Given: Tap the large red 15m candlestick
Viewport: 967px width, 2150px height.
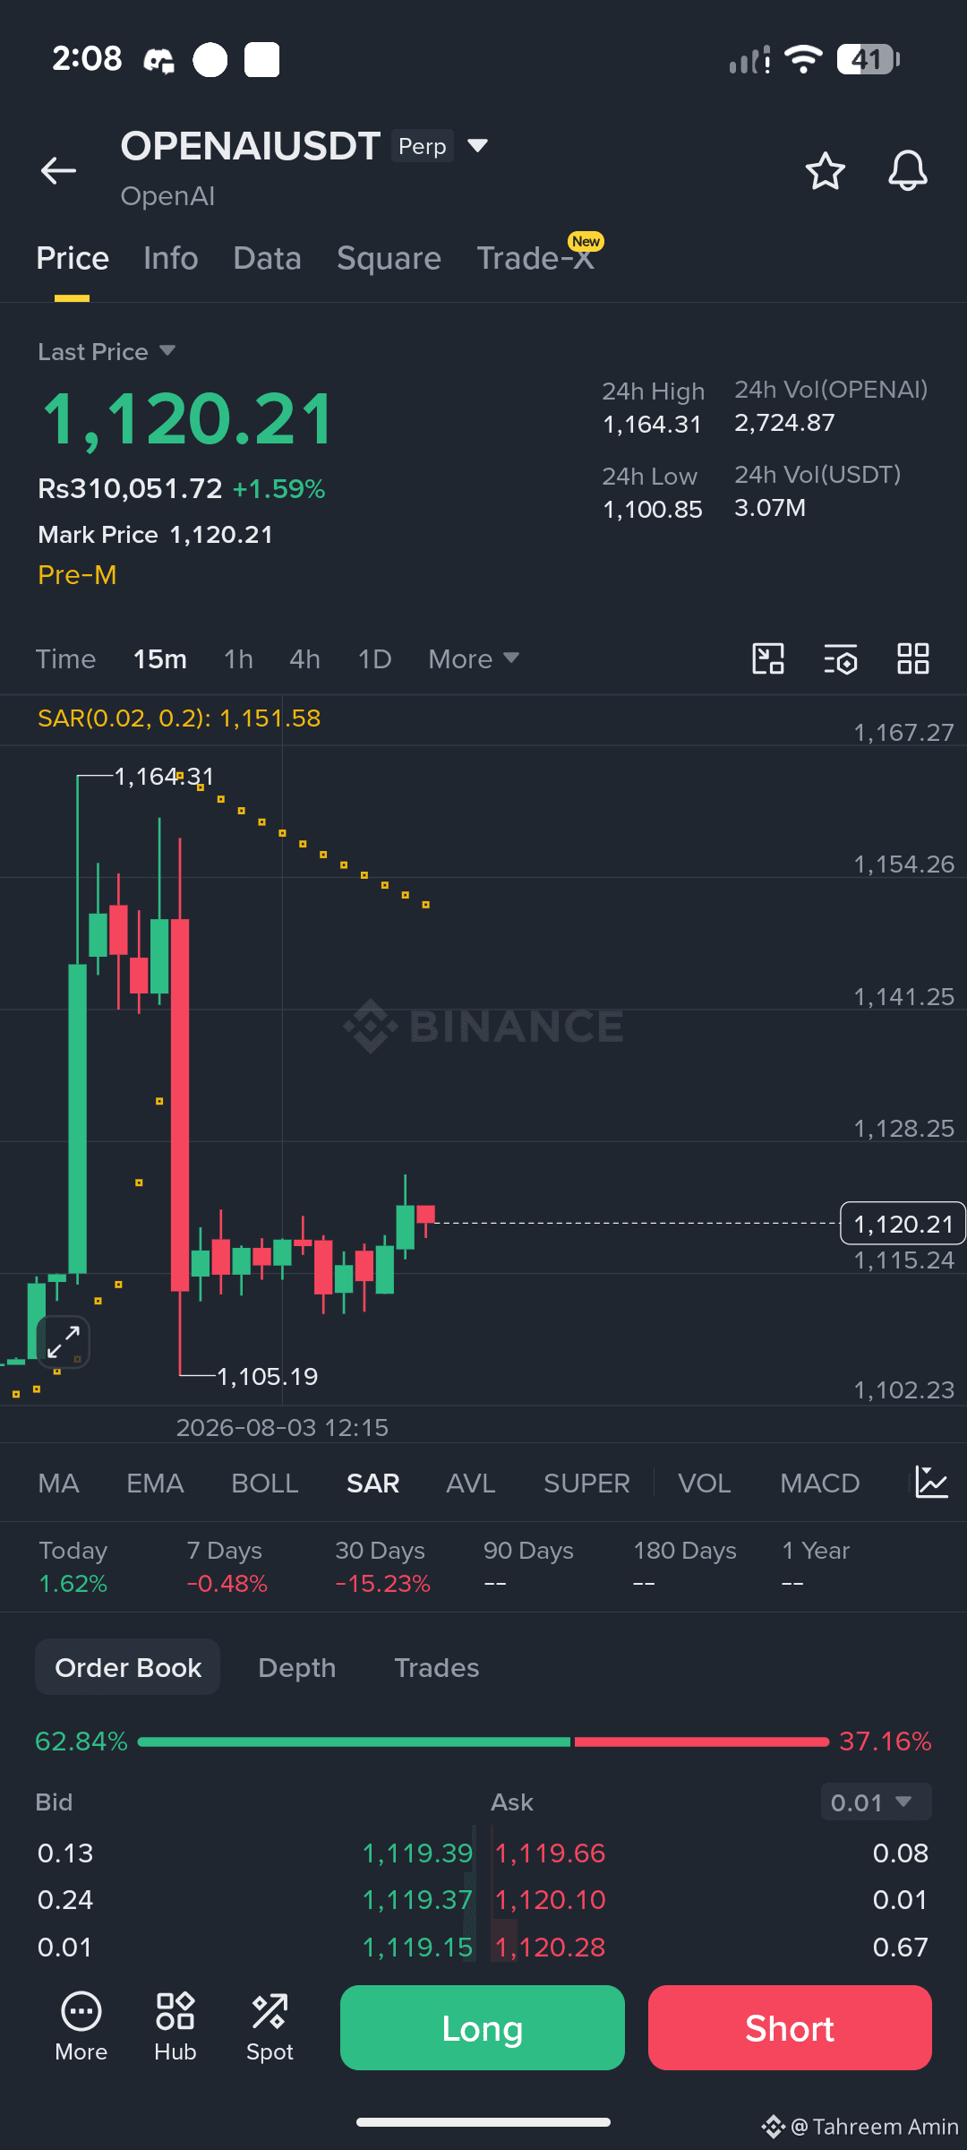Looking at the screenshot, I should (x=180, y=1105).
